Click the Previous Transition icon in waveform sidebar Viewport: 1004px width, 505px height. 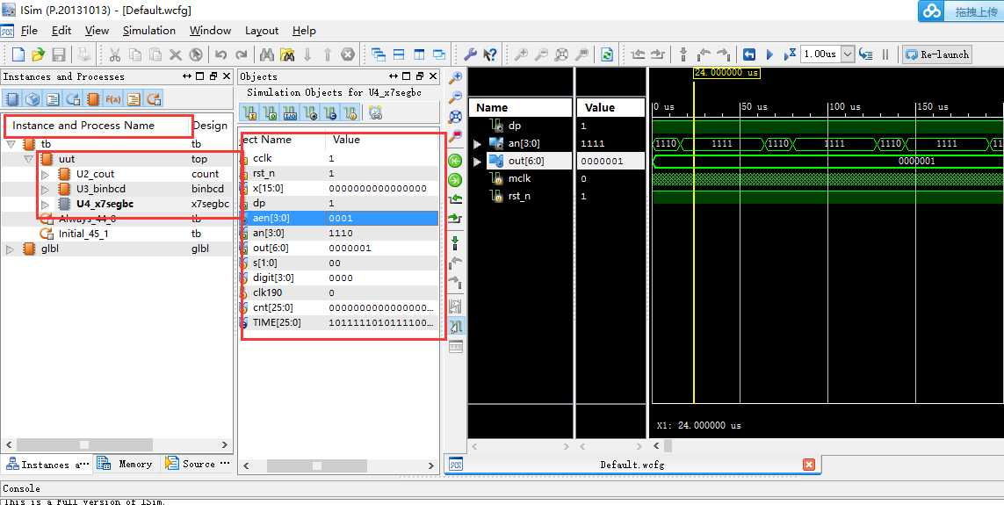click(x=455, y=199)
